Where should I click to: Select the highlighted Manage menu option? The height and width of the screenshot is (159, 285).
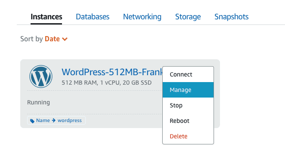tap(188, 90)
